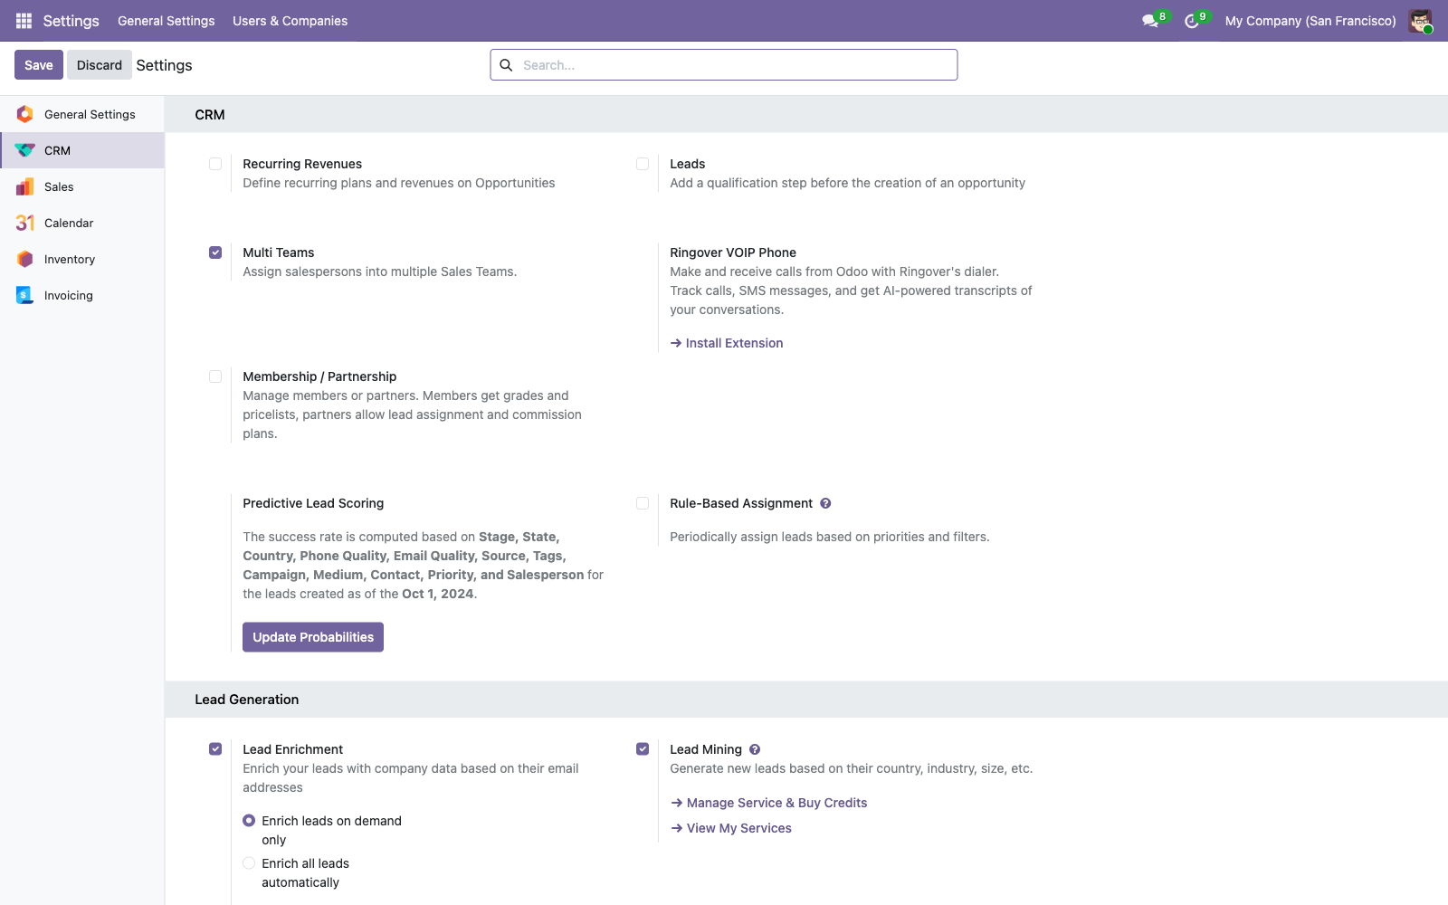Click the CRM sidebar icon
1448x905 pixels.
point(25,150)
